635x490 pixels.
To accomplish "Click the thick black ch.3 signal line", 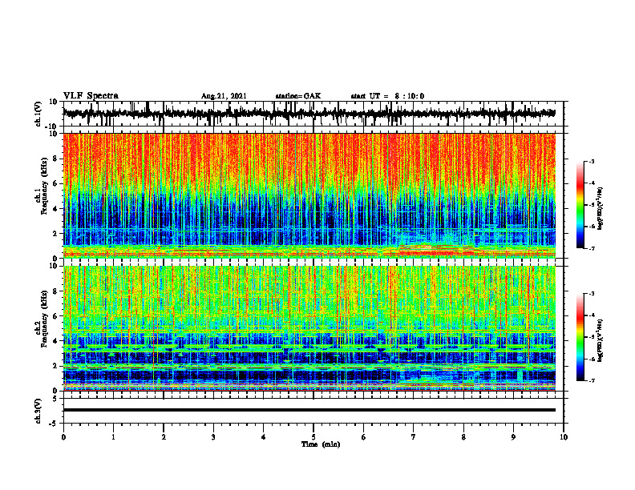I will [x=309, y=410].
